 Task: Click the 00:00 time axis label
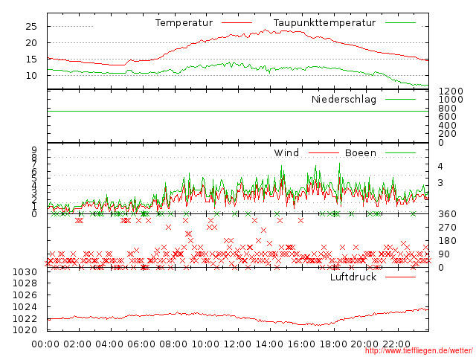coord(45,344)
